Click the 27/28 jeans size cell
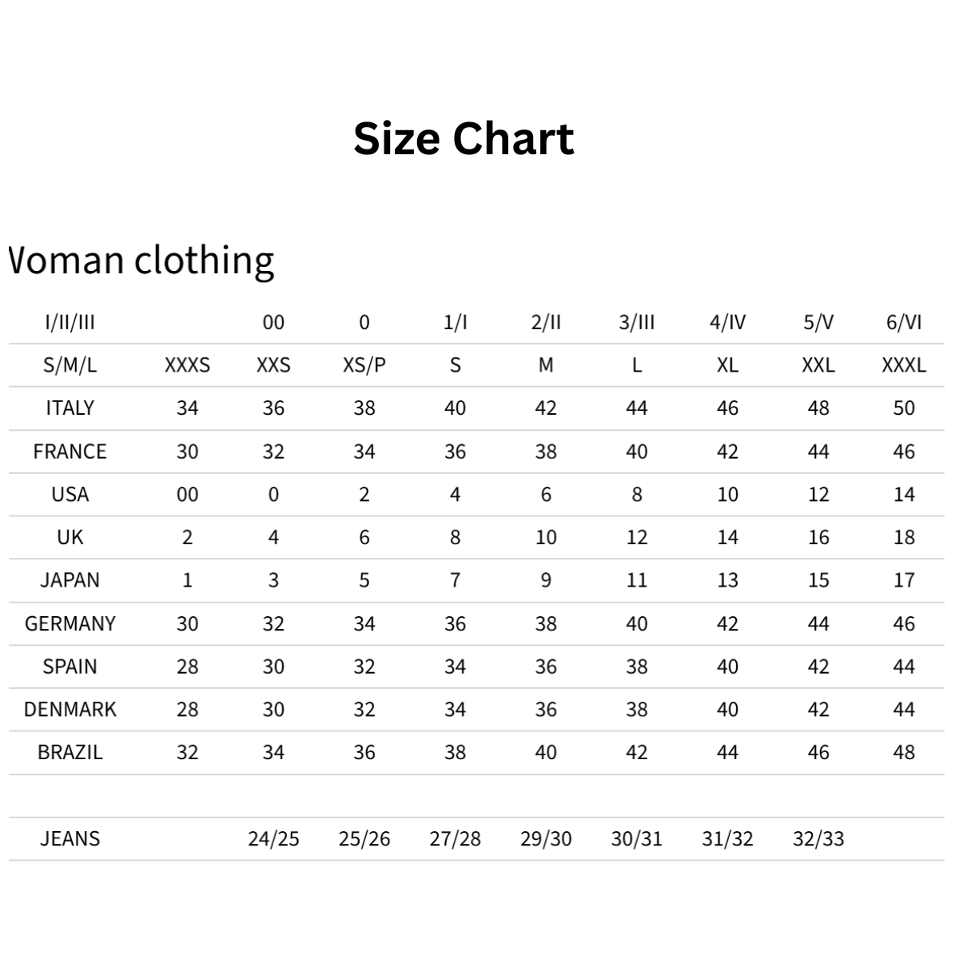Viewport: 959px width, 959px height. pyautogui.click(x=455, y=839)
